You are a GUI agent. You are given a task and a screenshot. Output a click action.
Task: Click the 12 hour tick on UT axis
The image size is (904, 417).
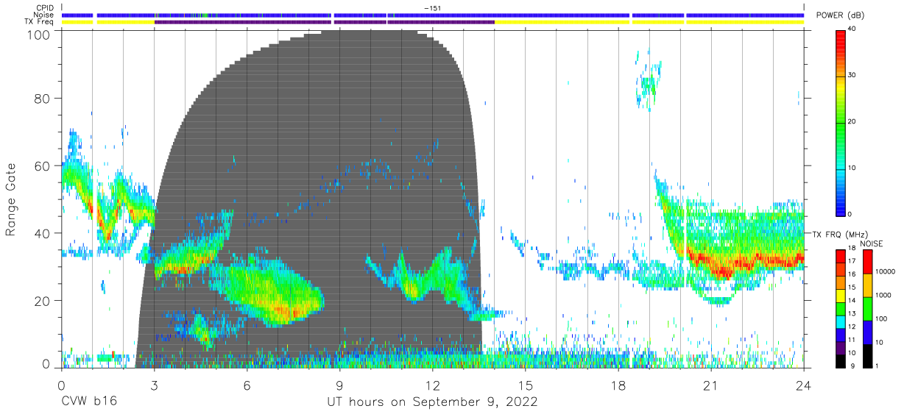pos(433,385)
